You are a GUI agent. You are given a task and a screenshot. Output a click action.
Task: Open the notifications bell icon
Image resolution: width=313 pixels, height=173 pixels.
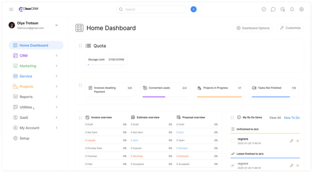click(x=292, y=9)
